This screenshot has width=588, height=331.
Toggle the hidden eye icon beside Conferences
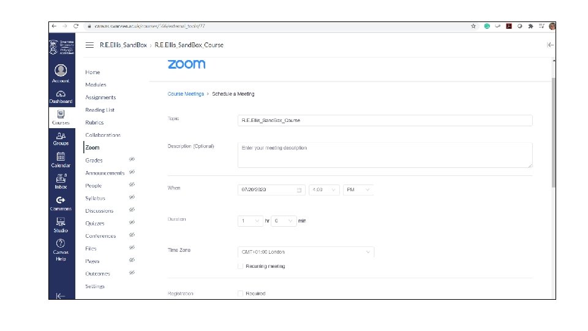(132, 235)
